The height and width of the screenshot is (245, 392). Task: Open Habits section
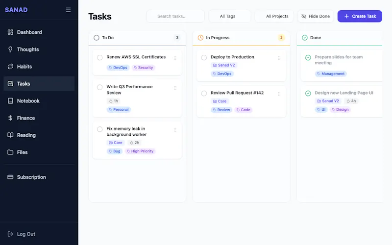click(39, 67)
